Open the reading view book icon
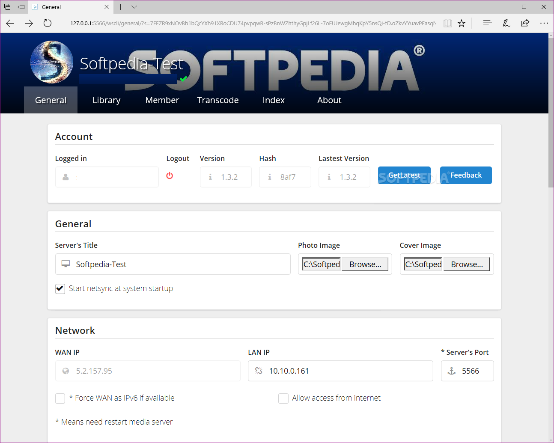This screenshot has width=554, height=443. (x=448, y=23)
